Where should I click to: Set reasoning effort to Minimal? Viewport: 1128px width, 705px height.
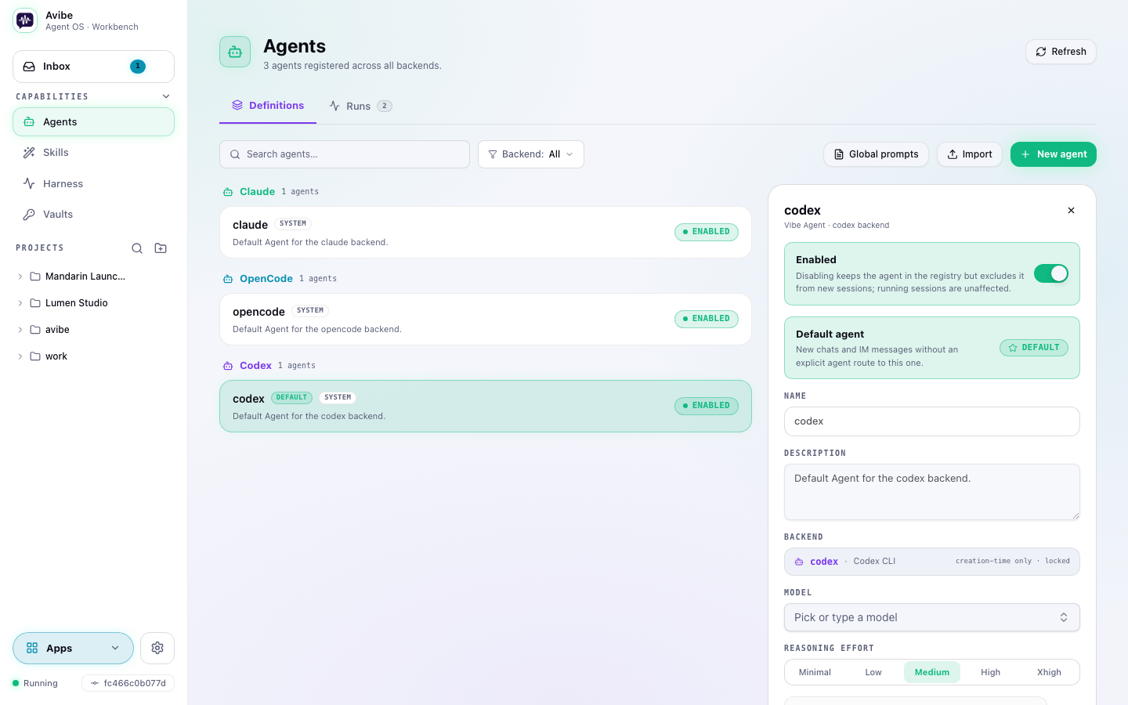tap(815, 672)
